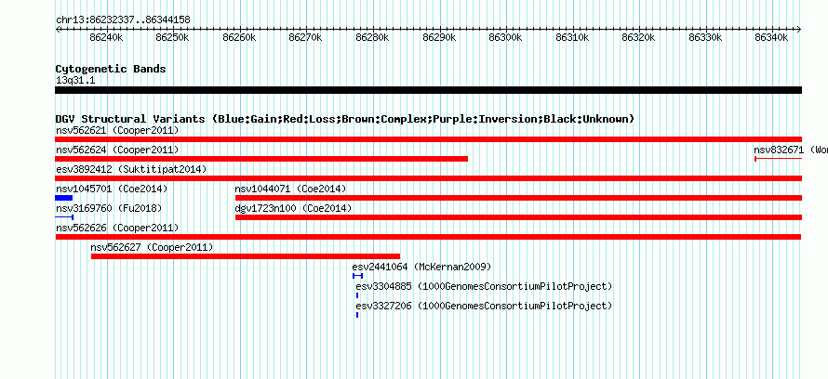Open esv3327206 (1000GenomesConsortiumPilotProject) label
The image size is (828, 379).
click(x=484, y=306)
